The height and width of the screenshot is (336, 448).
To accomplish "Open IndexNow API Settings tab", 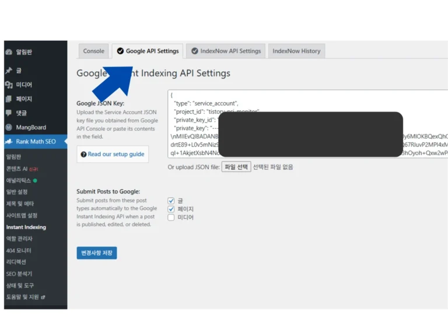I will pos(226,51).
